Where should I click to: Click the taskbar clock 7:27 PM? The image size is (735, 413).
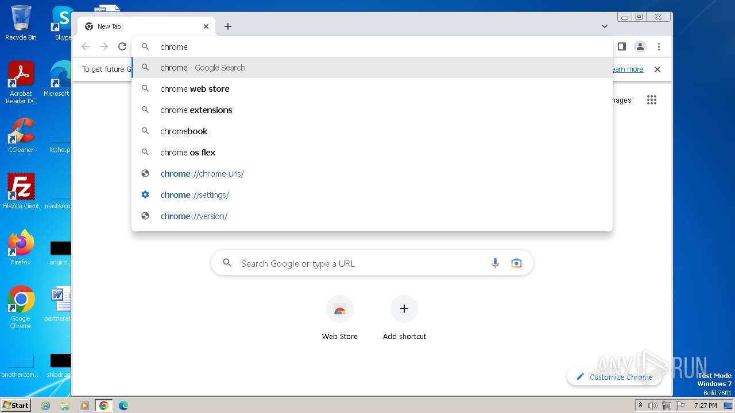click(705, 406)
